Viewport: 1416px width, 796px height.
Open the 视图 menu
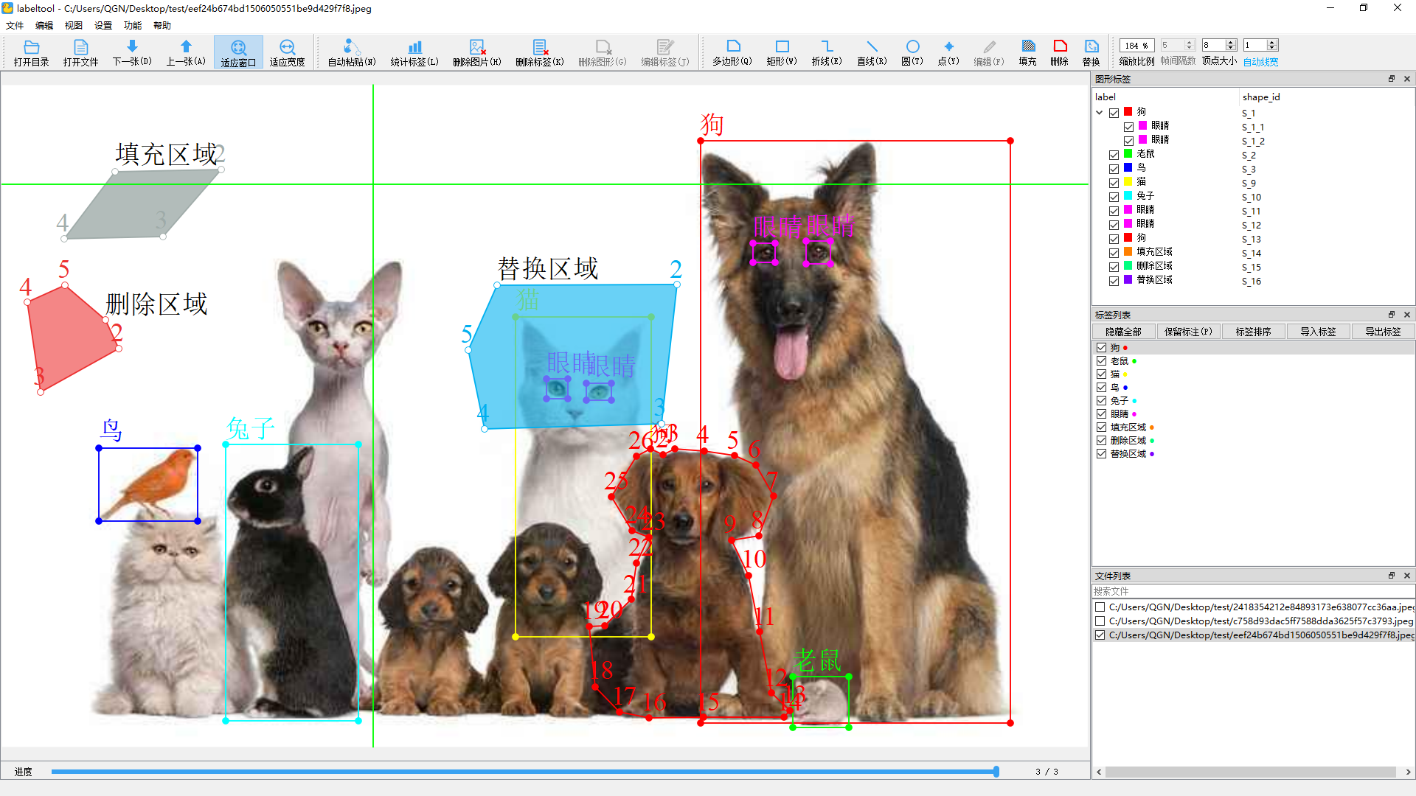pyautogui.click(x=73, y=25)
